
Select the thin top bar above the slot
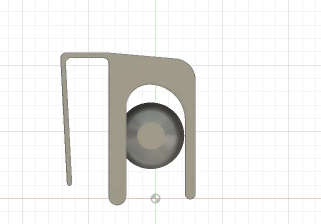pyautogui.click(x=86, y=55)
